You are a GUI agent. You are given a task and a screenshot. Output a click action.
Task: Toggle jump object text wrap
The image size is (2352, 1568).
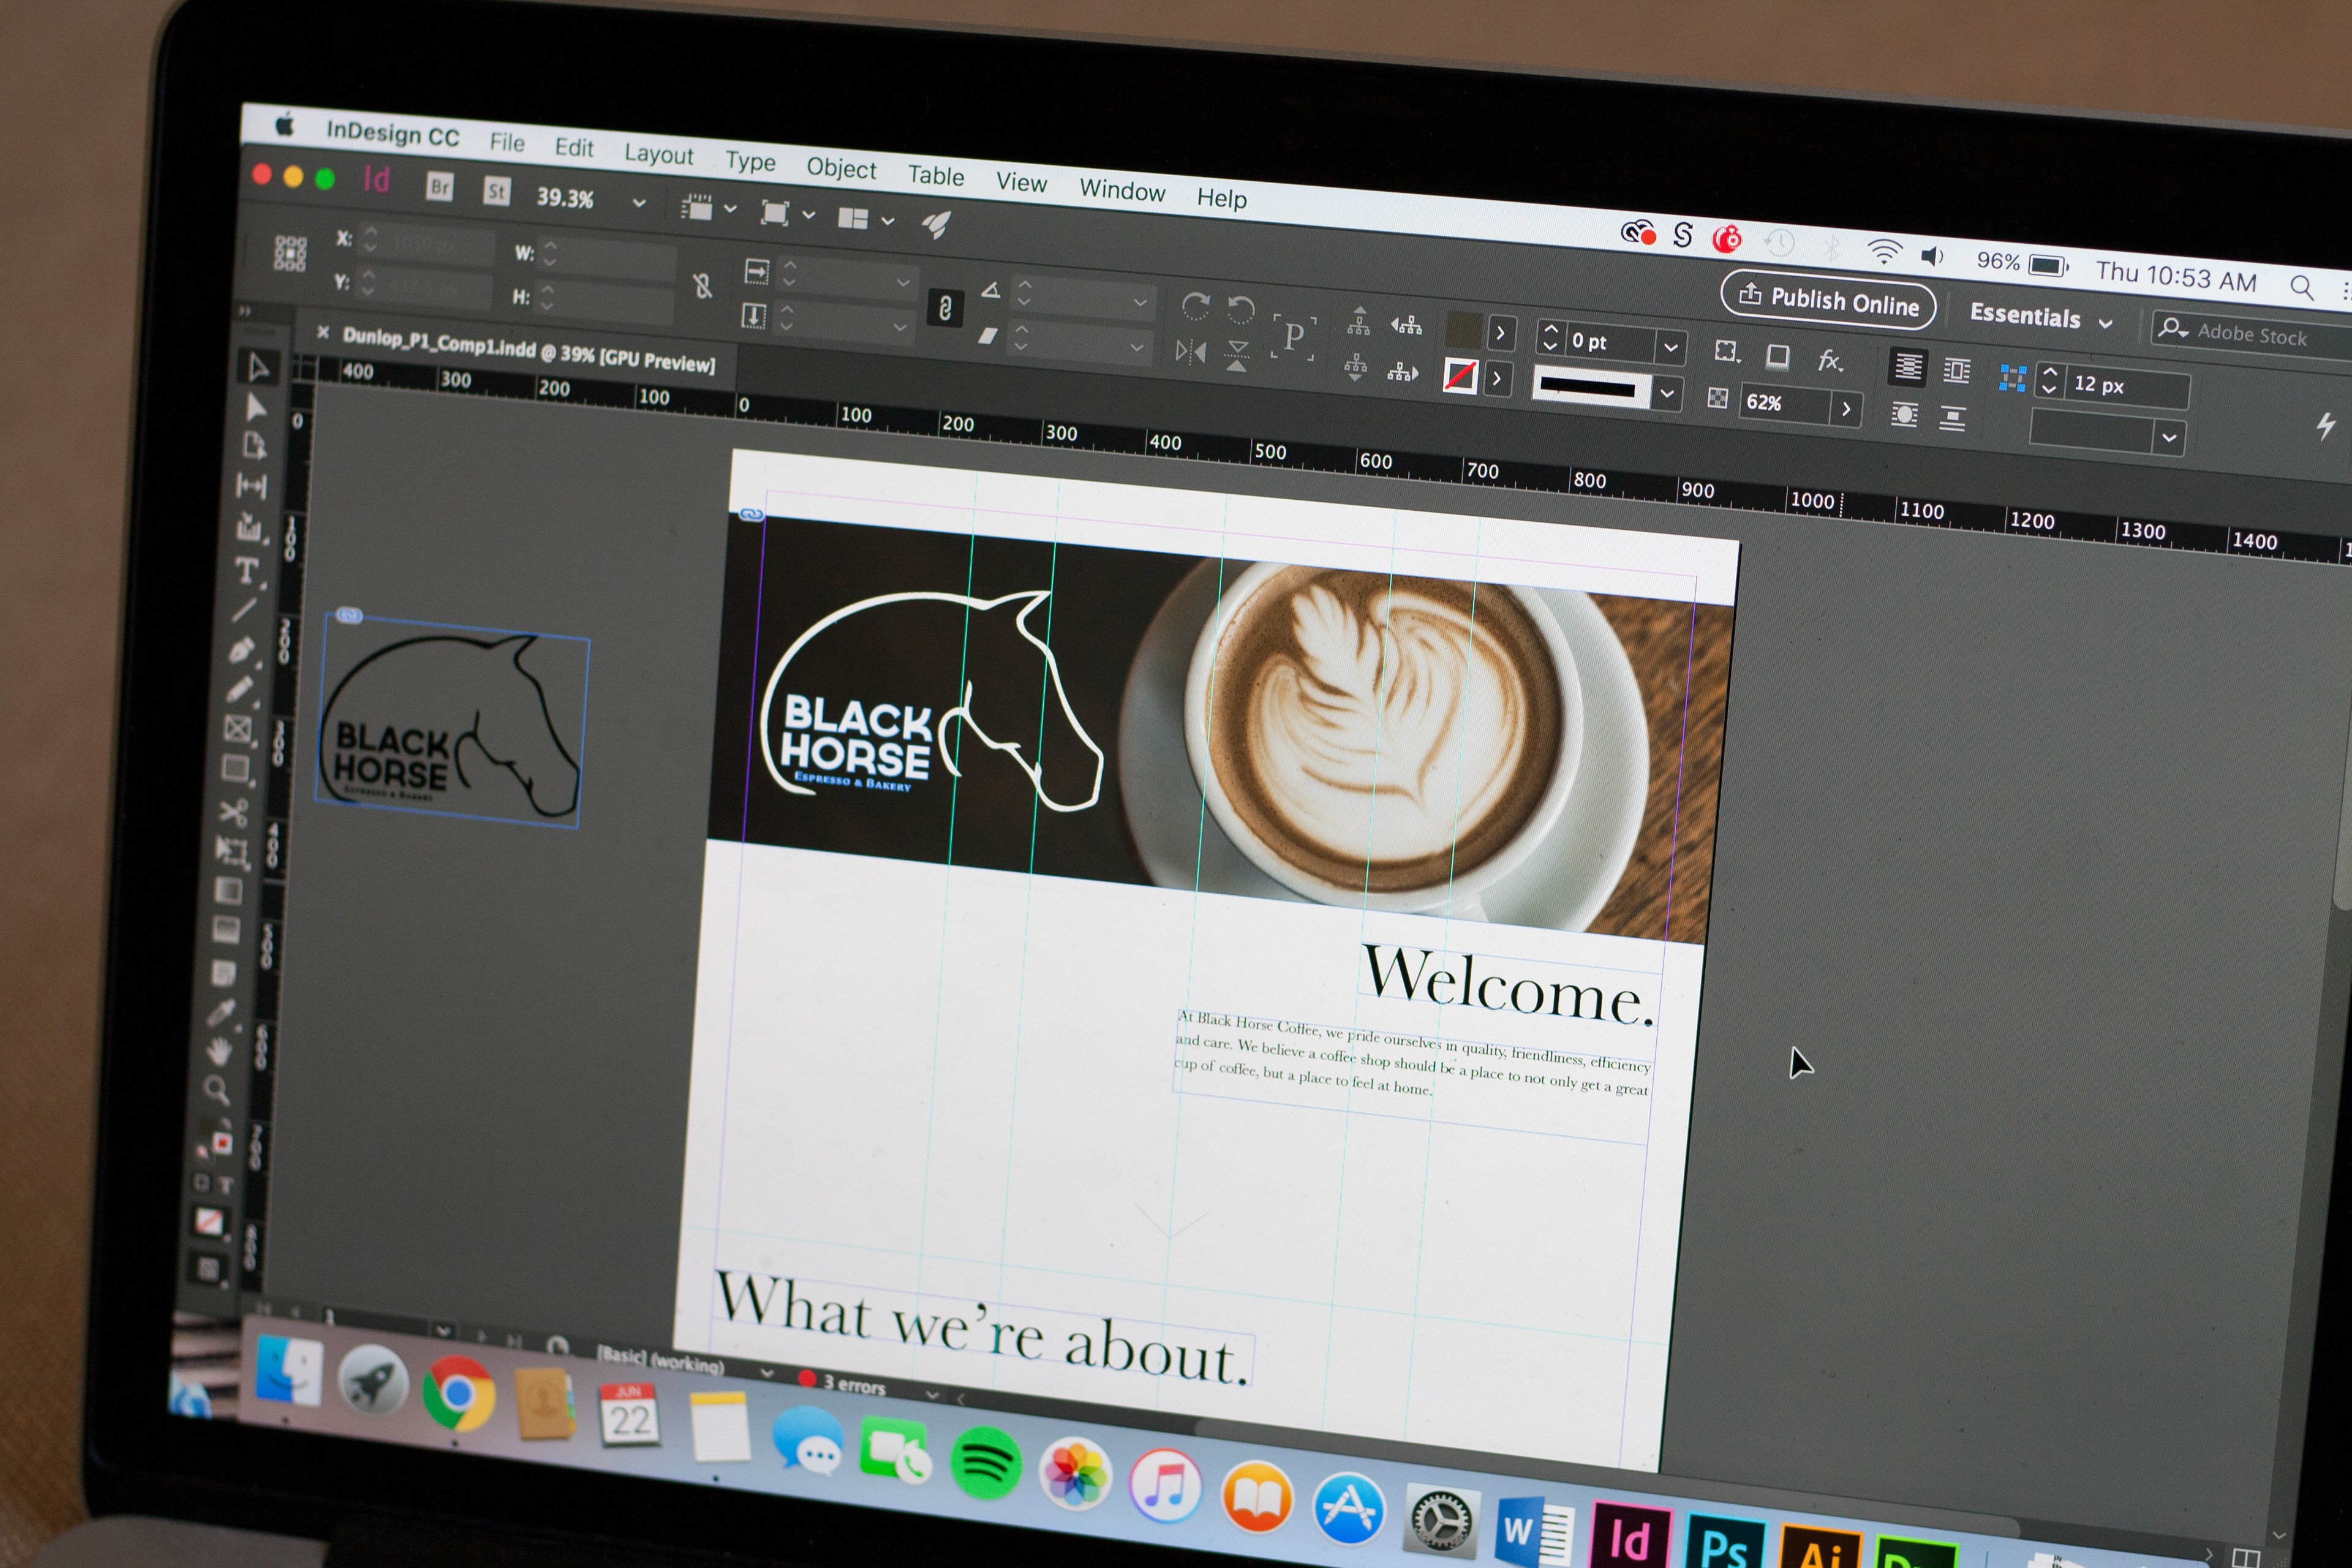click(x=1952, y=418)
